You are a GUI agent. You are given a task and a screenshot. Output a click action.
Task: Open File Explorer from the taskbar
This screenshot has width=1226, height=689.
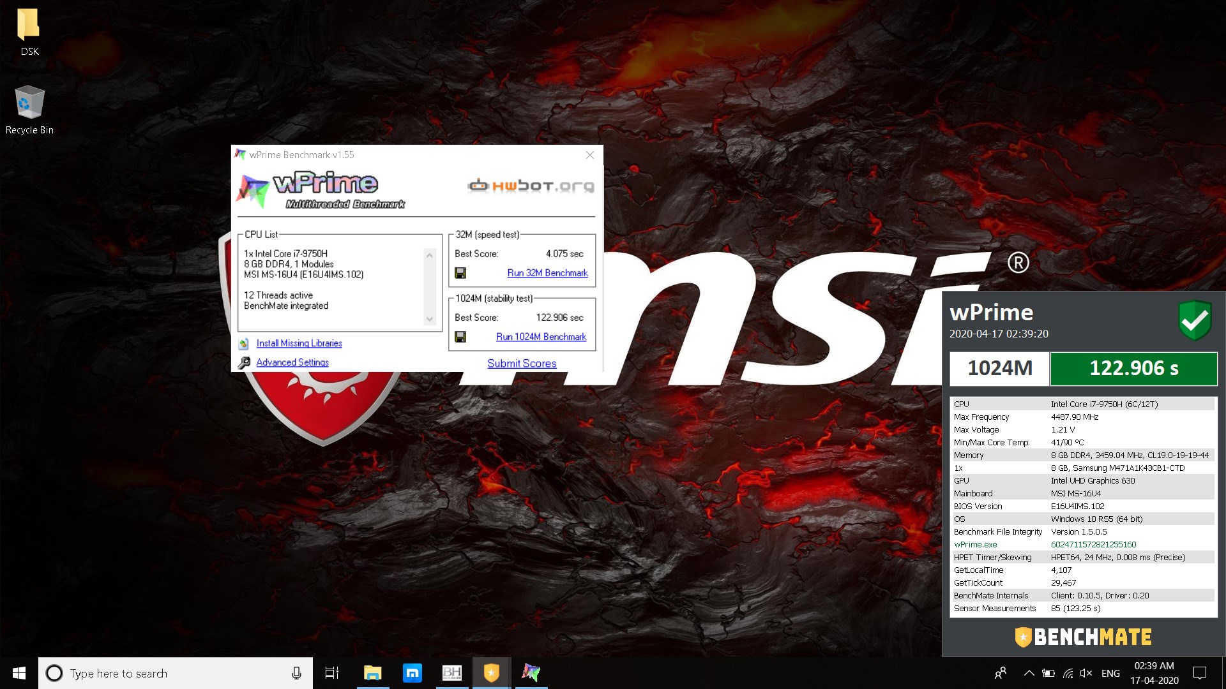click(372, 673)
